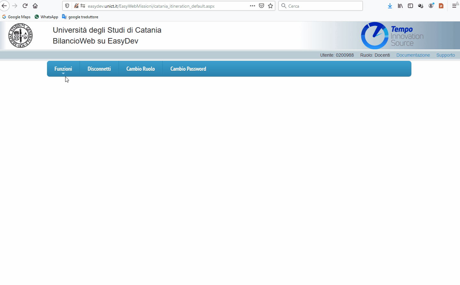The height and width of the screenshot is (285, 460).
Task: Open page actions three-dot menu
Action: [253, 6]
